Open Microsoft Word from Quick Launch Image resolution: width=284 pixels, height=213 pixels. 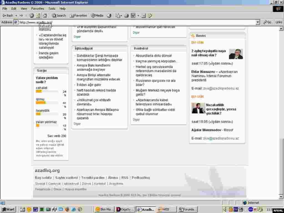click(35, 209)
